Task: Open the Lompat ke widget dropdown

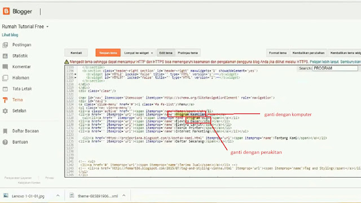Action: pos(138,53)
